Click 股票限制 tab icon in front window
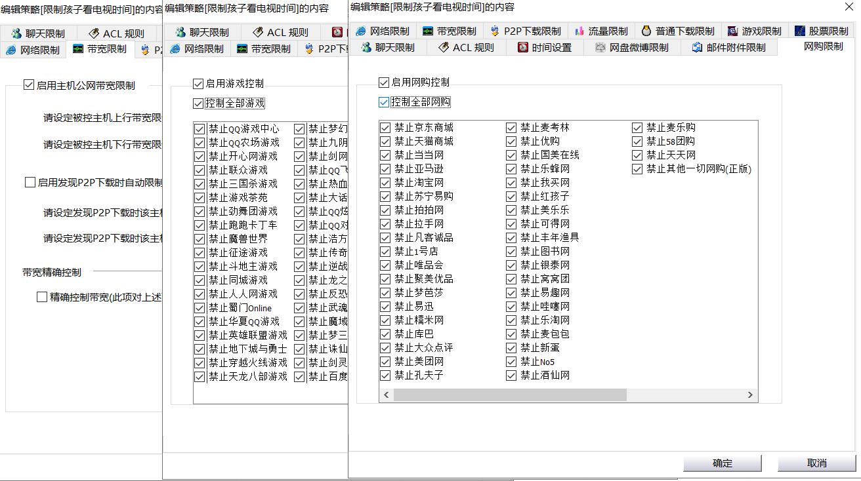This screenshot has width=861, height=481. (x=800, y=31)
